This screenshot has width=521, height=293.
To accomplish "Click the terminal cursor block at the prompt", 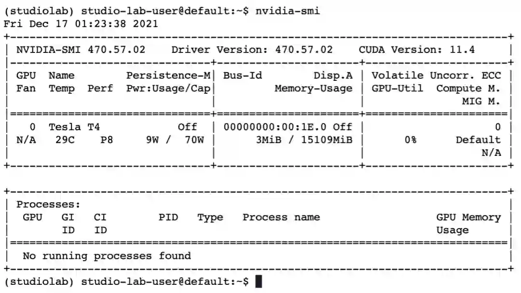I will pos(259,281).
